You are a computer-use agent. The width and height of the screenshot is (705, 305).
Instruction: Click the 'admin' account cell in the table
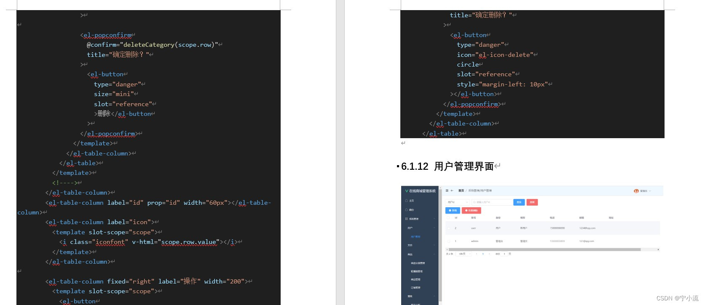474,241
